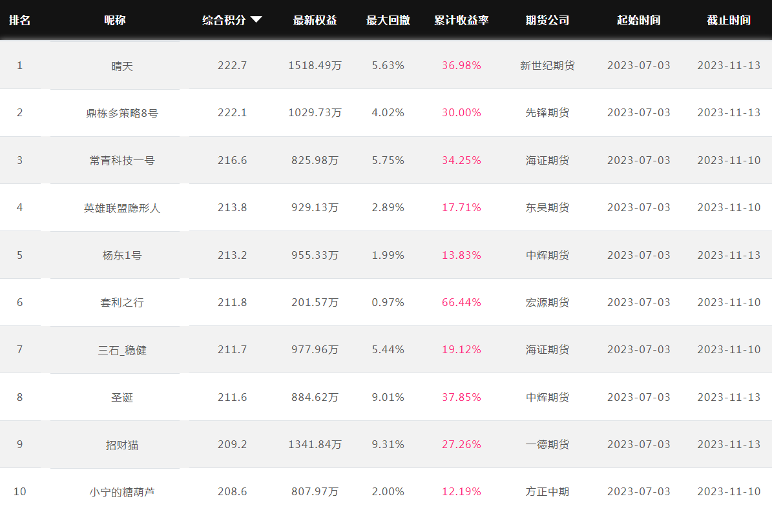Click the 昵称 column header
The image size is (772, 512).
click(115, 20)
